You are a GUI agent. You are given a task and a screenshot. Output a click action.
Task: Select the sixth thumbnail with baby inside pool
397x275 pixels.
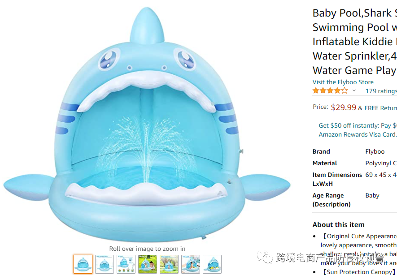point(191,264)
